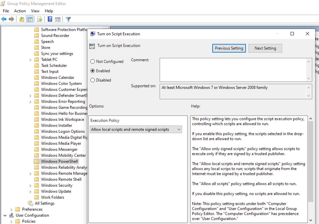
Task: Open Help via blue question icon
Action: (x=50, y=19)
